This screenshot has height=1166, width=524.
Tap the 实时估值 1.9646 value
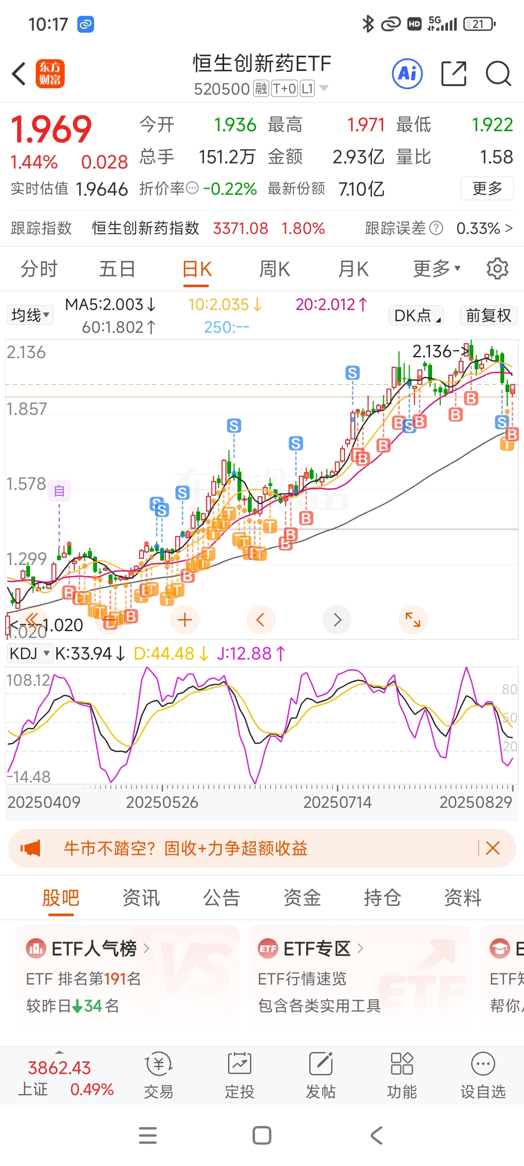tap(102, 189)
